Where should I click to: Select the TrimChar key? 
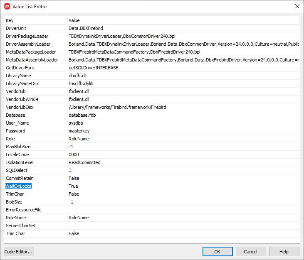[x=36, y=194]
